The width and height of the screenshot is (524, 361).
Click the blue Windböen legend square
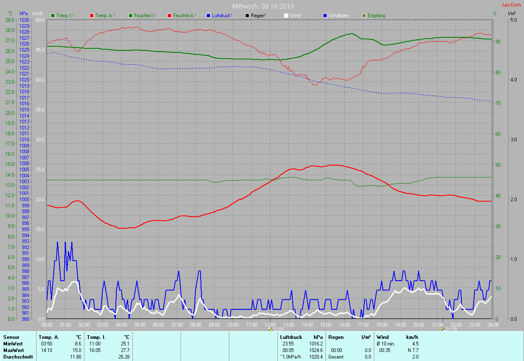pos(325,16)
